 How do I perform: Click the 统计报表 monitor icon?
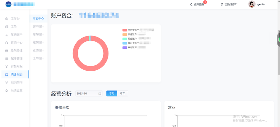[x=7, y=74]
